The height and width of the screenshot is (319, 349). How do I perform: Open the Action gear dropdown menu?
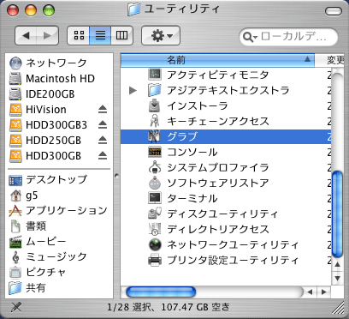point(161,35)
